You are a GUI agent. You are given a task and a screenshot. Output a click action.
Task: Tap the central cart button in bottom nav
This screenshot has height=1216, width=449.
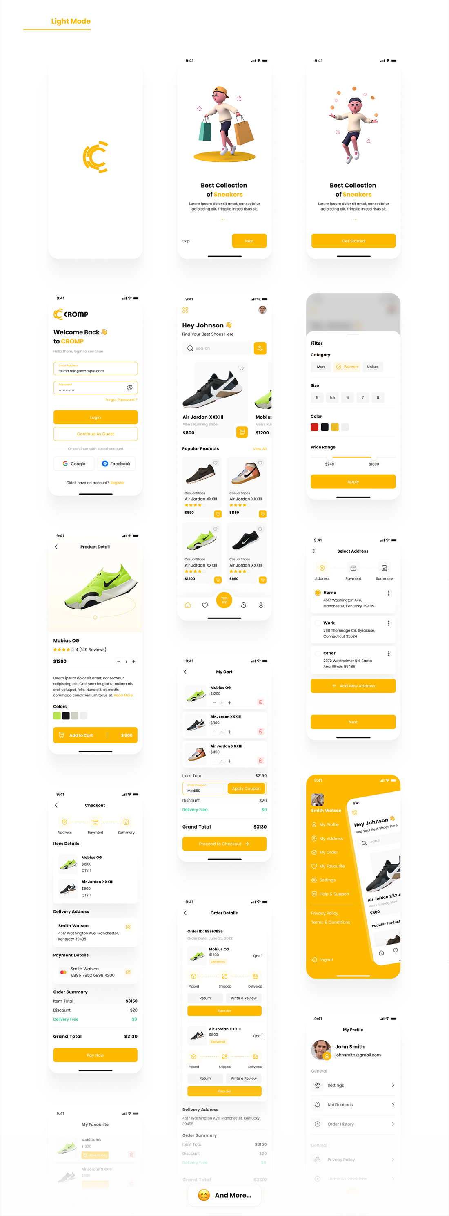pos(224,600)
